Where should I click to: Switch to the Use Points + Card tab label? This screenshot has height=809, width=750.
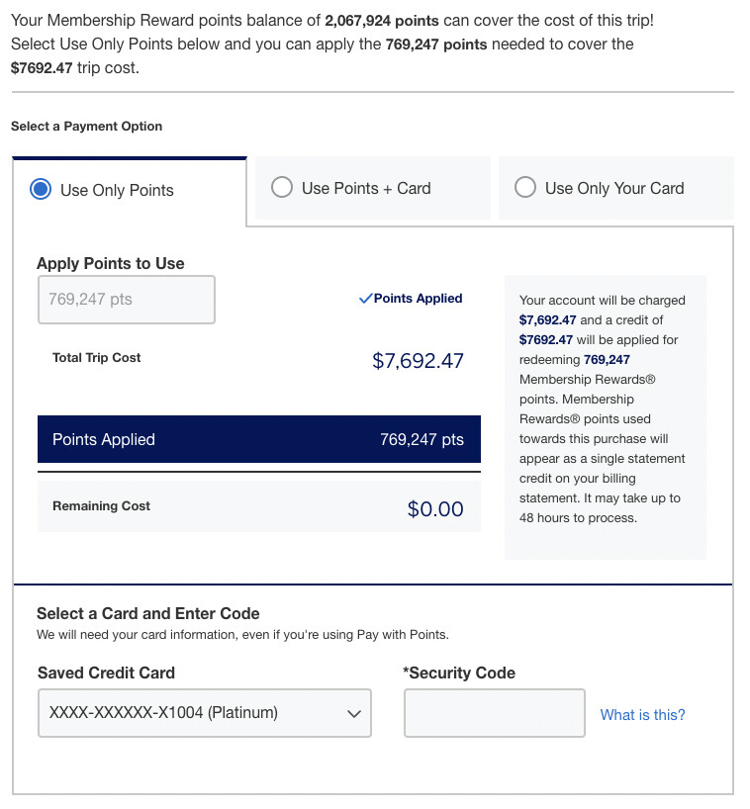point(366,188)
